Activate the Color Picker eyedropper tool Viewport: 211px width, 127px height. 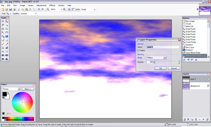7,44
